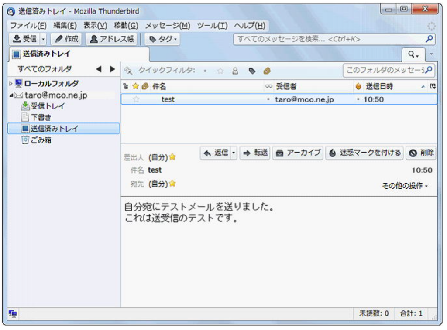Screen dimensions: 447x330
Task: Click the activity throbber icon
Action: [x=431, y=27]
